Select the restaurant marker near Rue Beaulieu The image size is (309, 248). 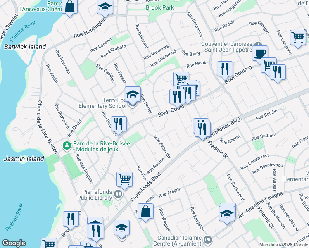(x=119, y=125)
